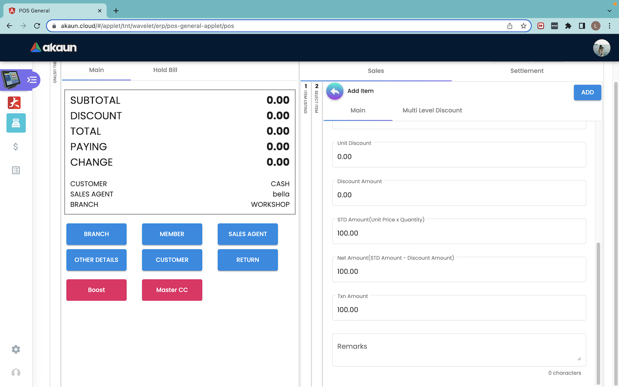Open the list report sidebar icon
Image resolution: width=619 pixels, height=387 pixels.
(x=16, y=170)
